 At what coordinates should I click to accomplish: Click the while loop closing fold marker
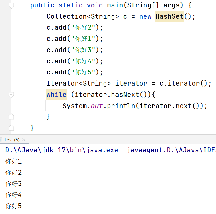pyautogui.click(x=11, y=117)
